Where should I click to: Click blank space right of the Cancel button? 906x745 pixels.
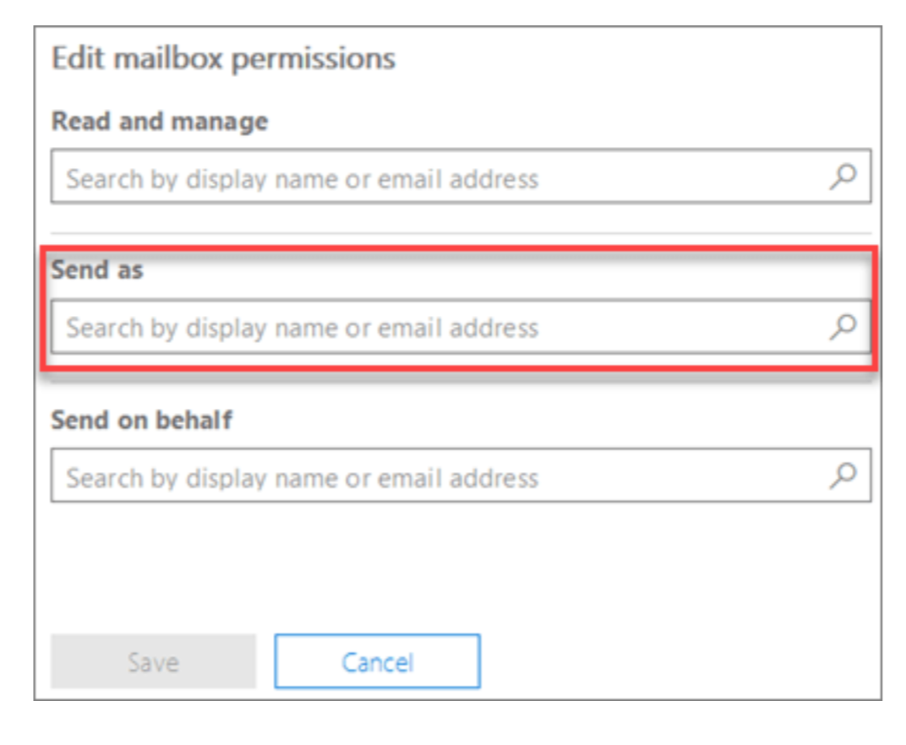[x=676, y=661]
